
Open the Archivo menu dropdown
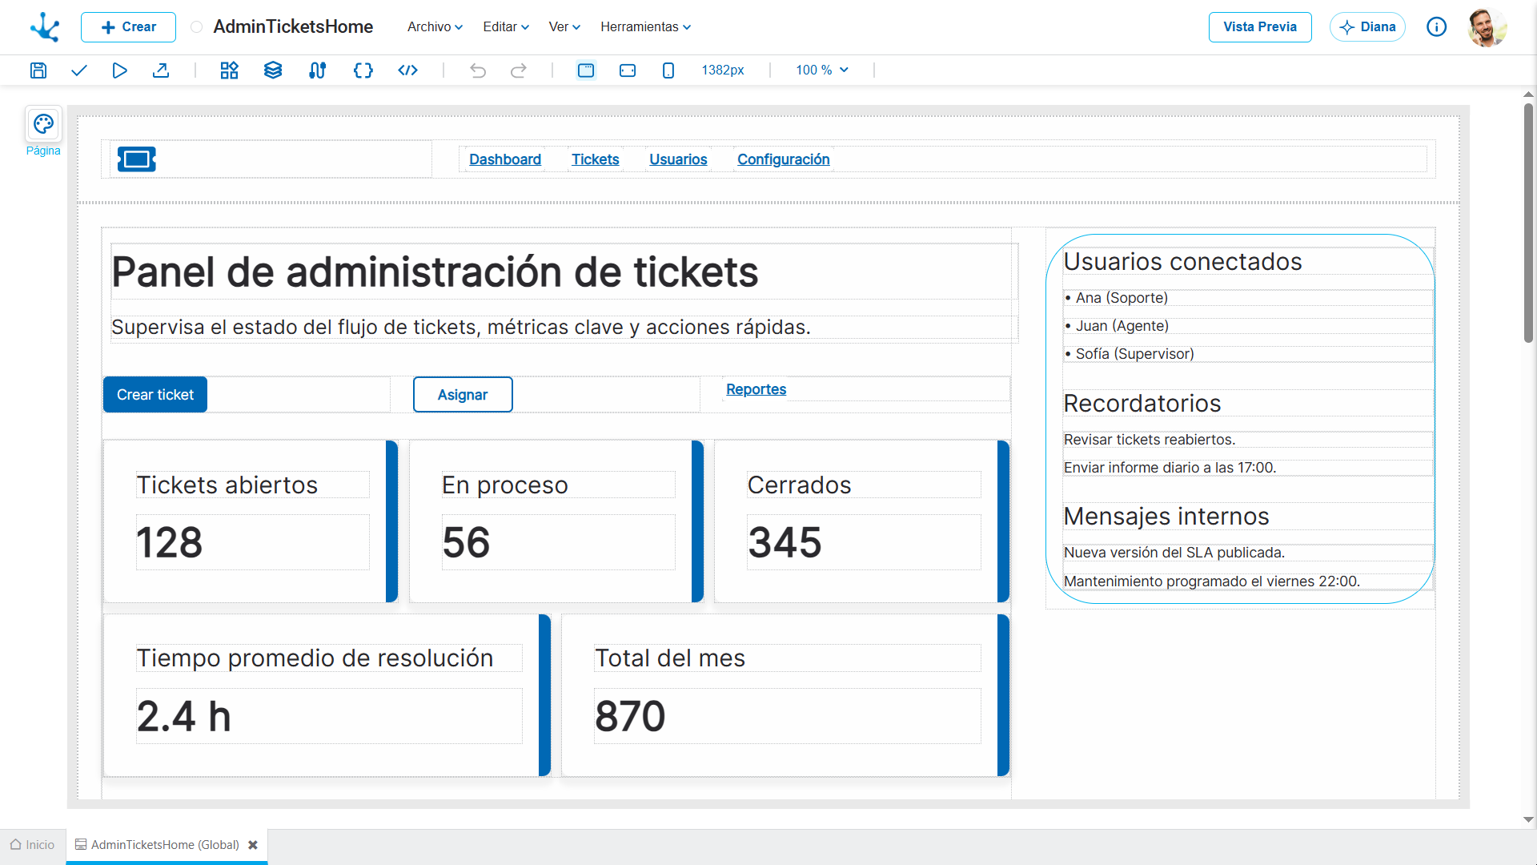pos(433,26)
